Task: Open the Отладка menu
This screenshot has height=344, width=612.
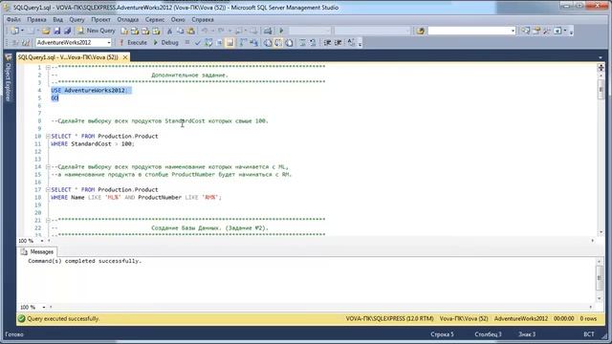Action: [x=128, y=19]
